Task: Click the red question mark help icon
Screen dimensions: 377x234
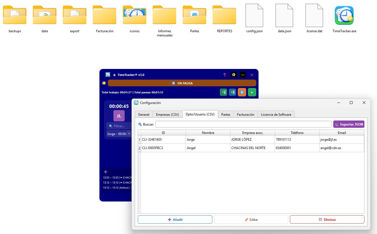Action: [x=224, y=75]
